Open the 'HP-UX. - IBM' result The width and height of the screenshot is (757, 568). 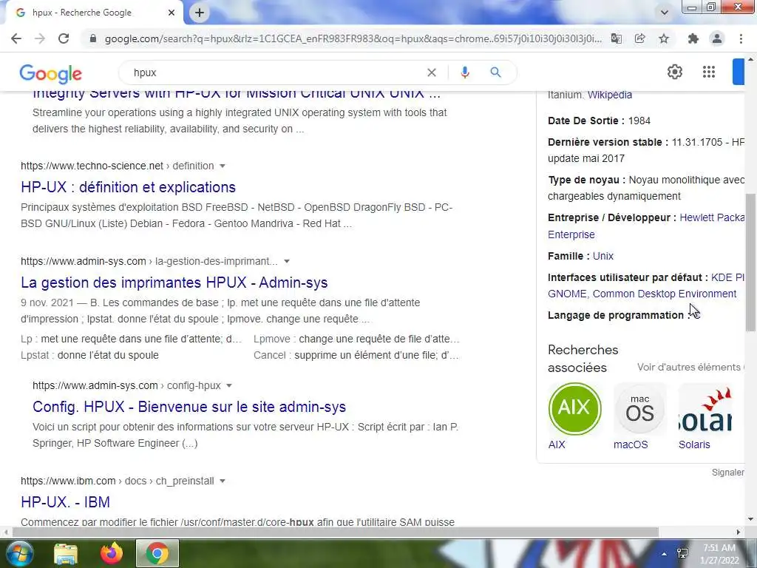[65, 502]
